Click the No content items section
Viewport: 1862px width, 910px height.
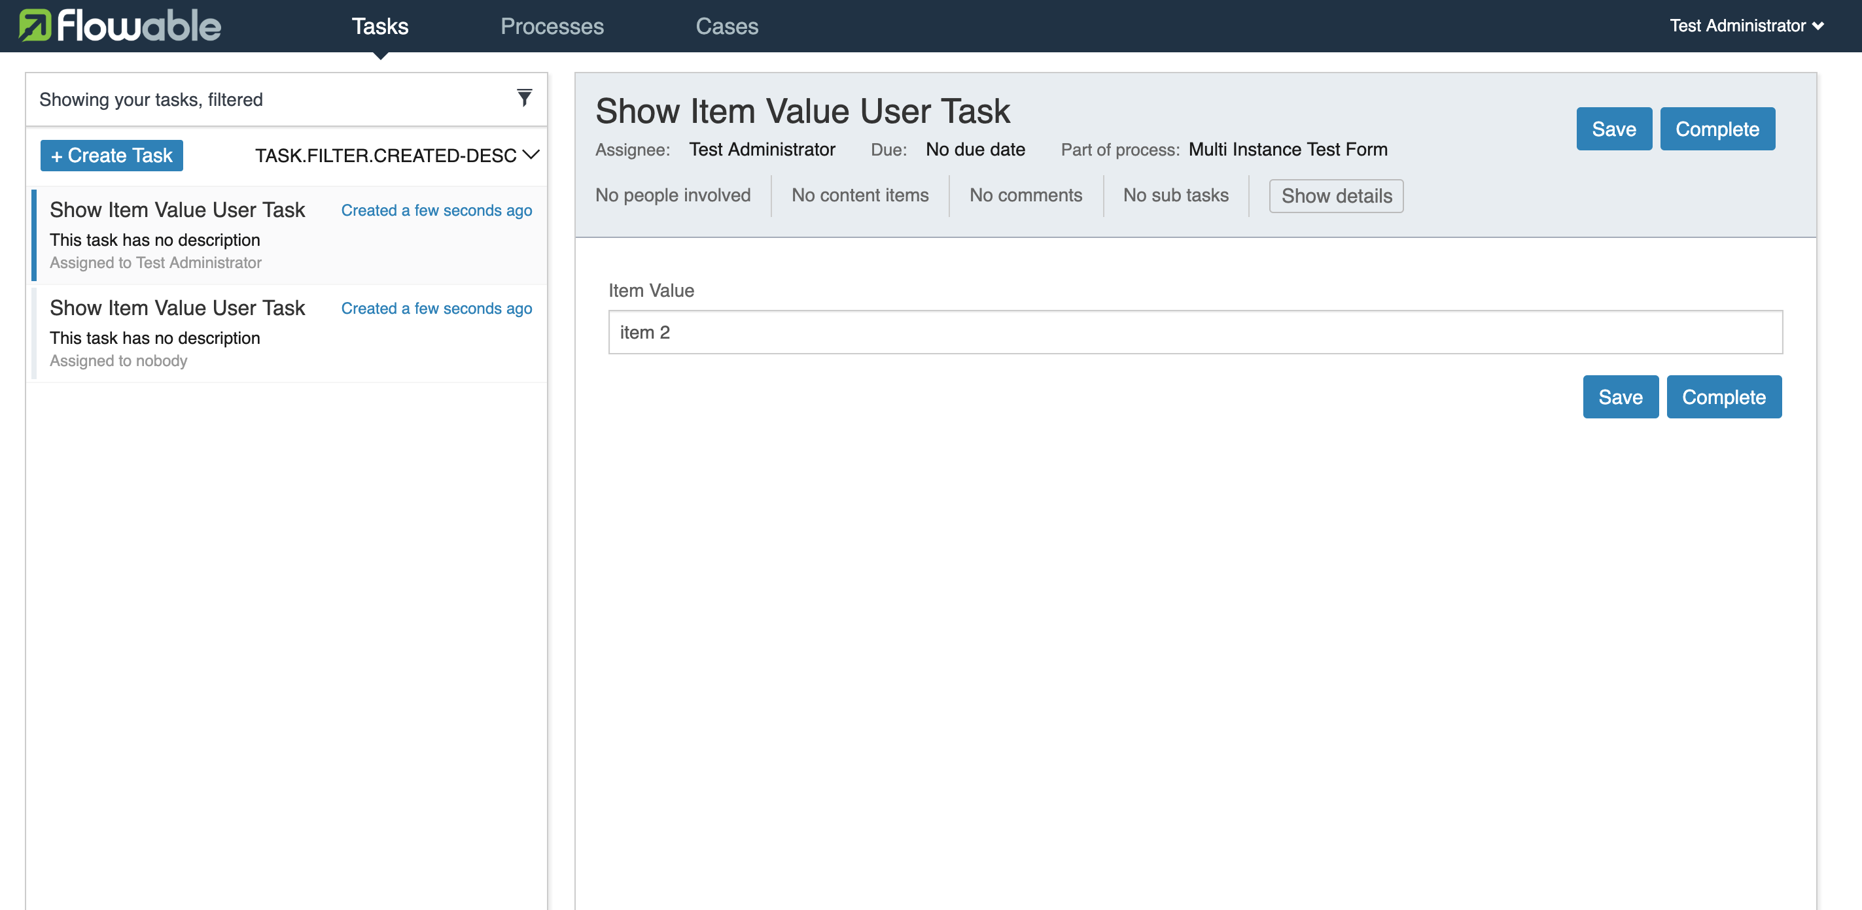[x=860, y=195]
